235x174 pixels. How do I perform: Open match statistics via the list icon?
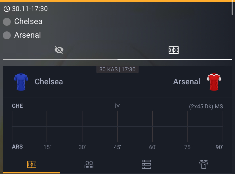(x=146, y=164)
